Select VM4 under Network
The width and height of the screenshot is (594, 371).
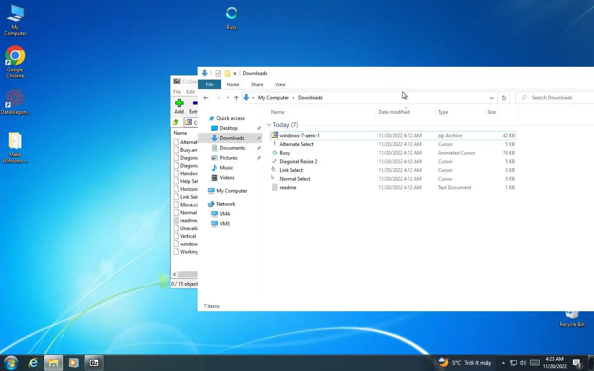coord(224,214)
